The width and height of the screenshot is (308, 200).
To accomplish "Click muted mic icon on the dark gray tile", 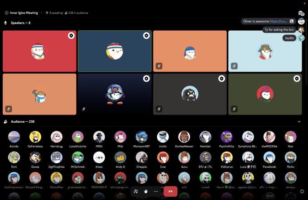I will click(x=159, y=109).
